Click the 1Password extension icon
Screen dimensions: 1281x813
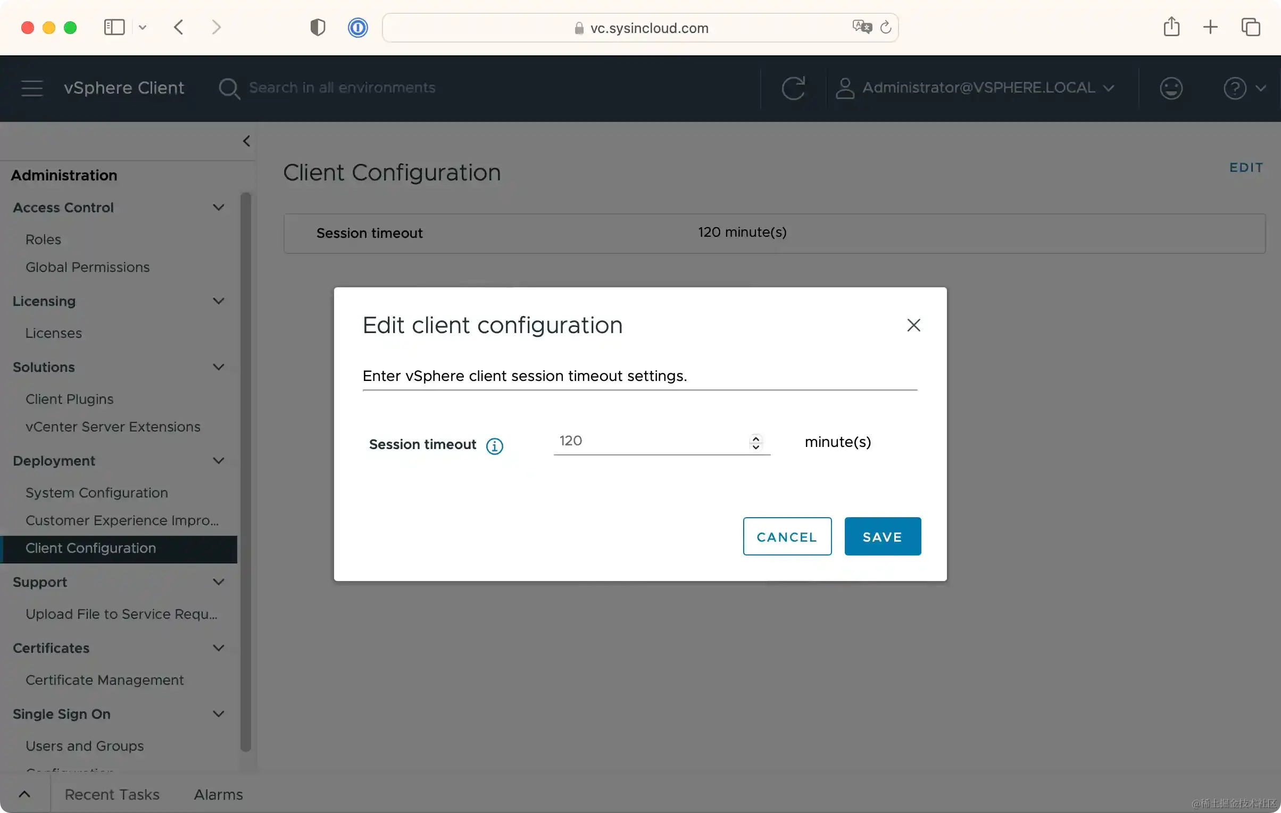coord(357,28)
